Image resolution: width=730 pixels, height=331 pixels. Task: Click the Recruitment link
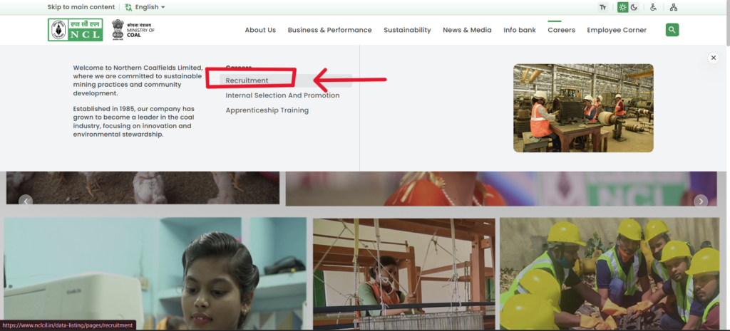(247, 80)
